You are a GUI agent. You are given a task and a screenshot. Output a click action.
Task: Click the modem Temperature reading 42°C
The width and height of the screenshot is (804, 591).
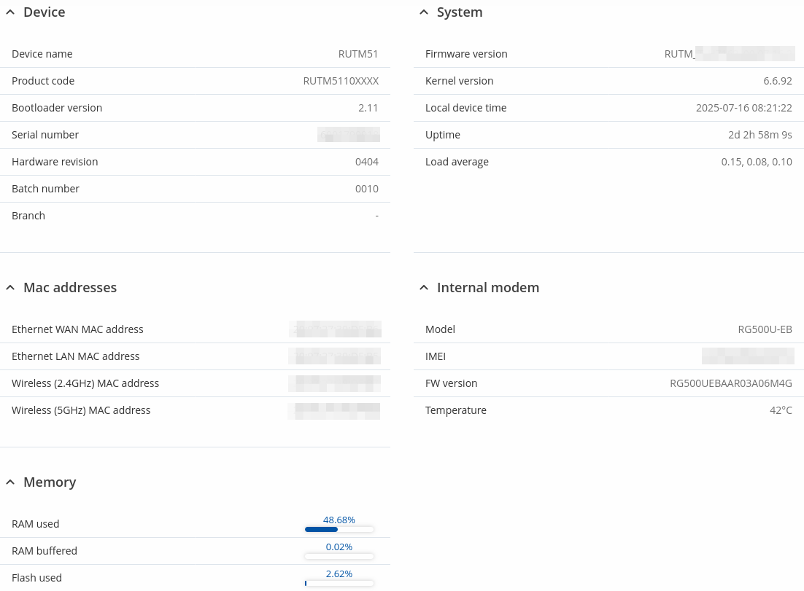(x=781, y=410)
